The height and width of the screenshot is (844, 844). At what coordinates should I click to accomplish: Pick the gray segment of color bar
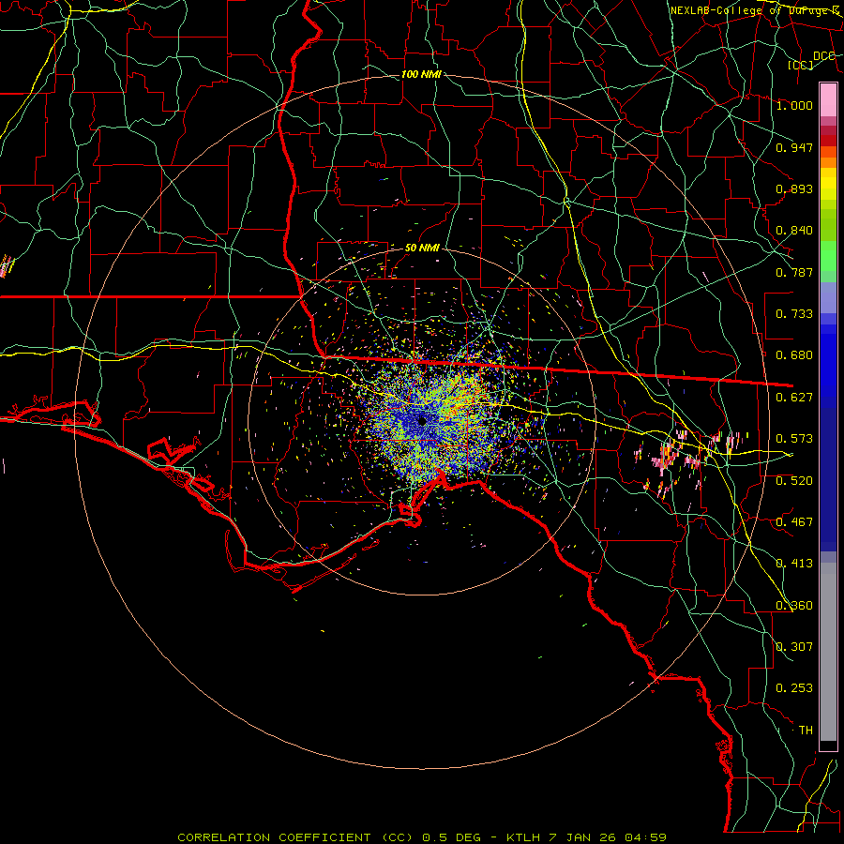828,652
